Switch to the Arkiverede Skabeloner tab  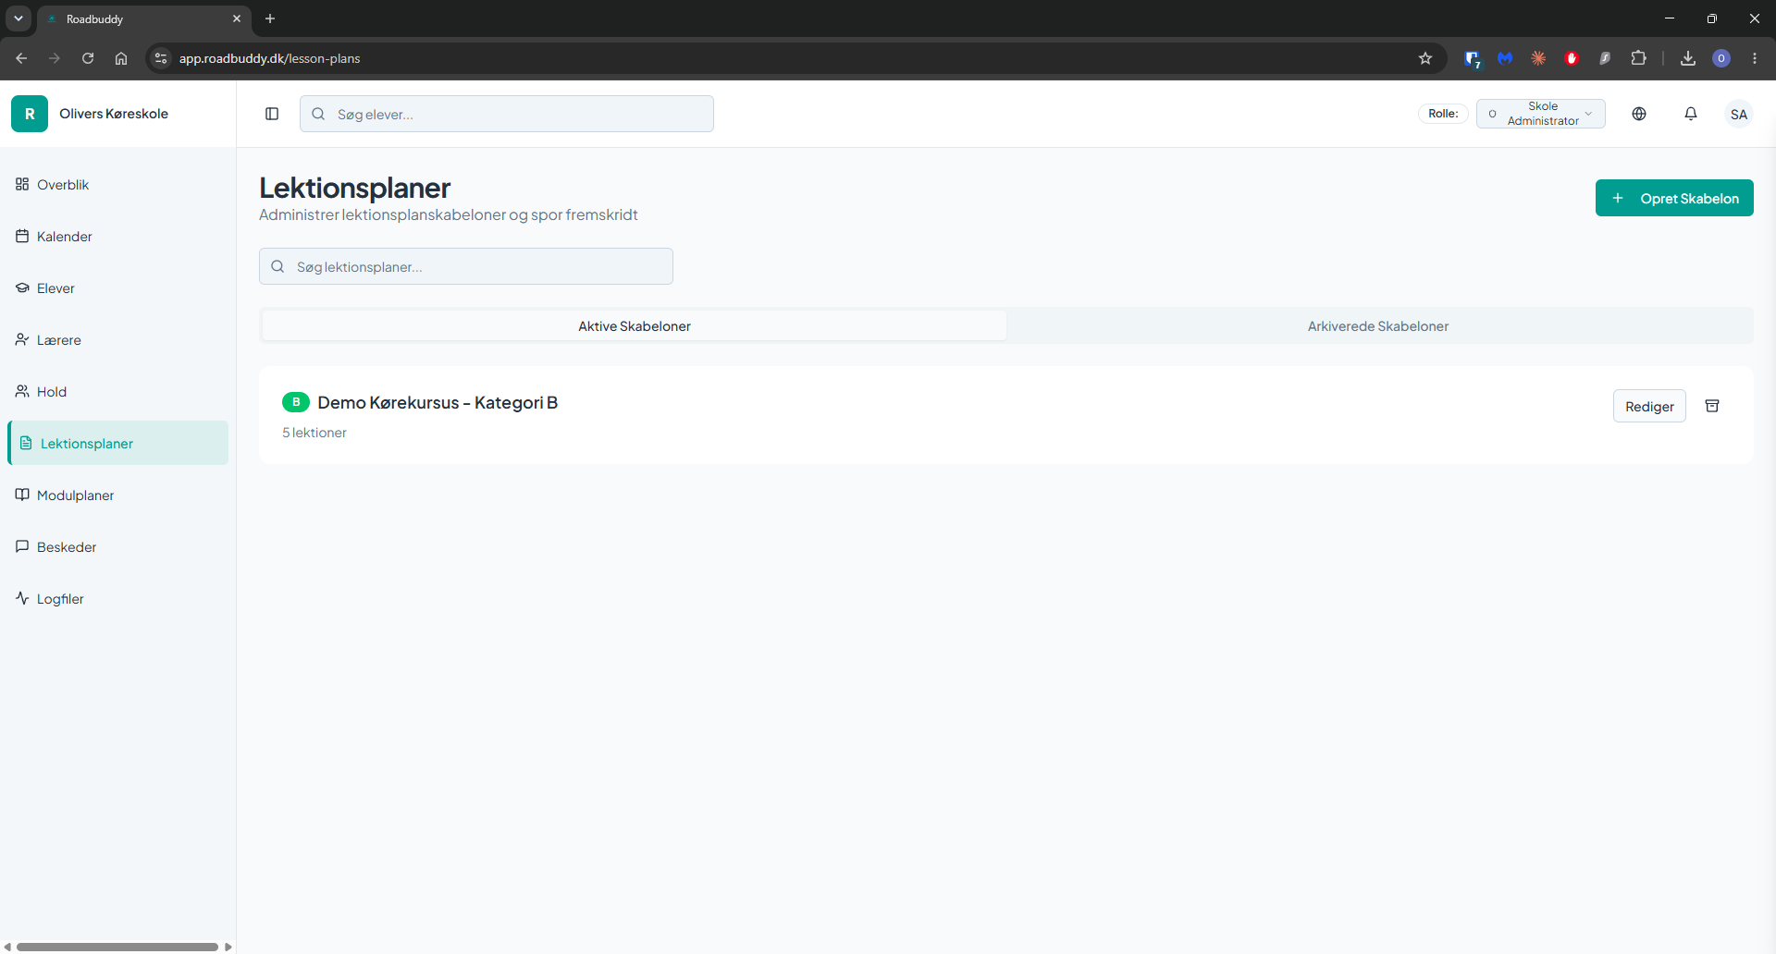[1378, 326]
